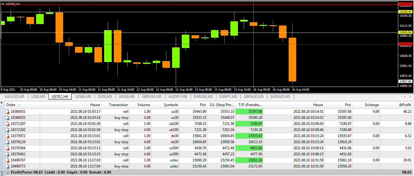Click the yellow 15093.04 price label
This screenshot has width=414, height=176.
point(405,32)
